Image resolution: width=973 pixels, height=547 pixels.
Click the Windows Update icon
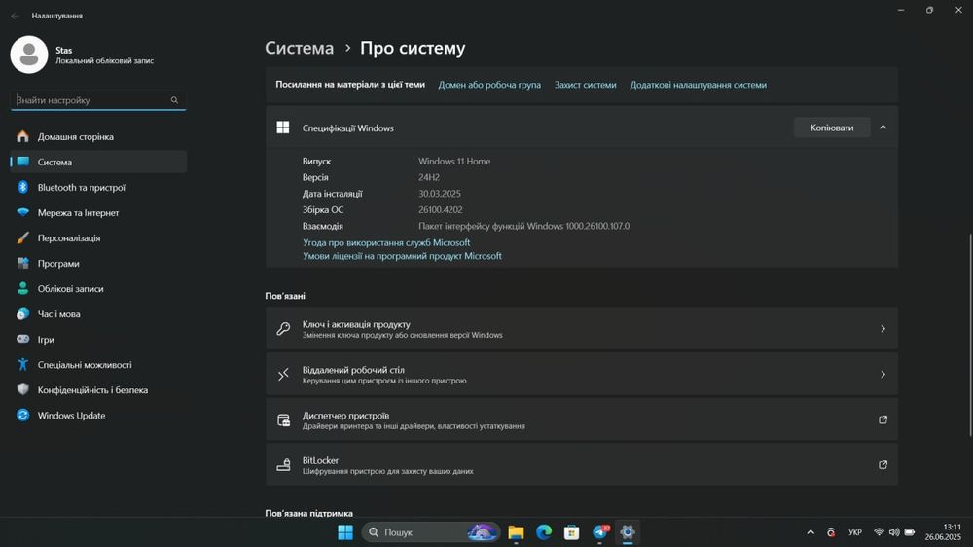23,416
